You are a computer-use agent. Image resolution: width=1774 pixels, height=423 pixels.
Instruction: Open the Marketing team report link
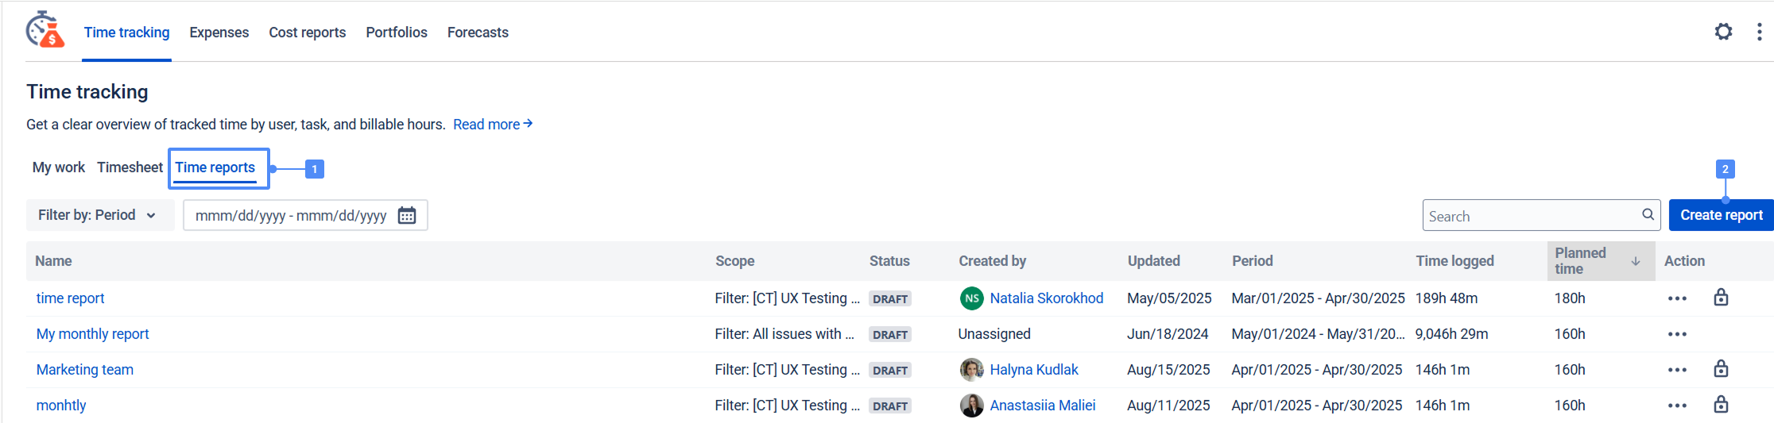85,370
